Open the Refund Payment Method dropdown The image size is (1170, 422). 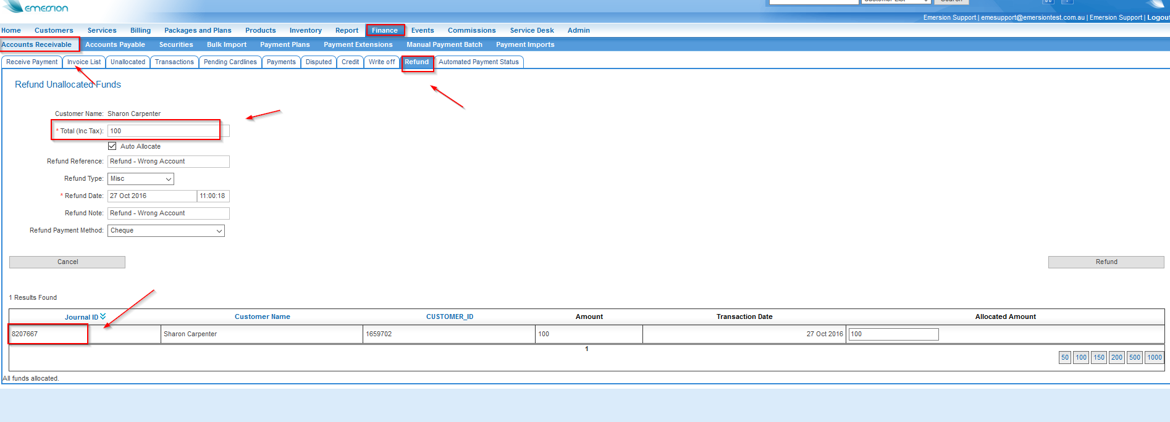click(166, 231)
